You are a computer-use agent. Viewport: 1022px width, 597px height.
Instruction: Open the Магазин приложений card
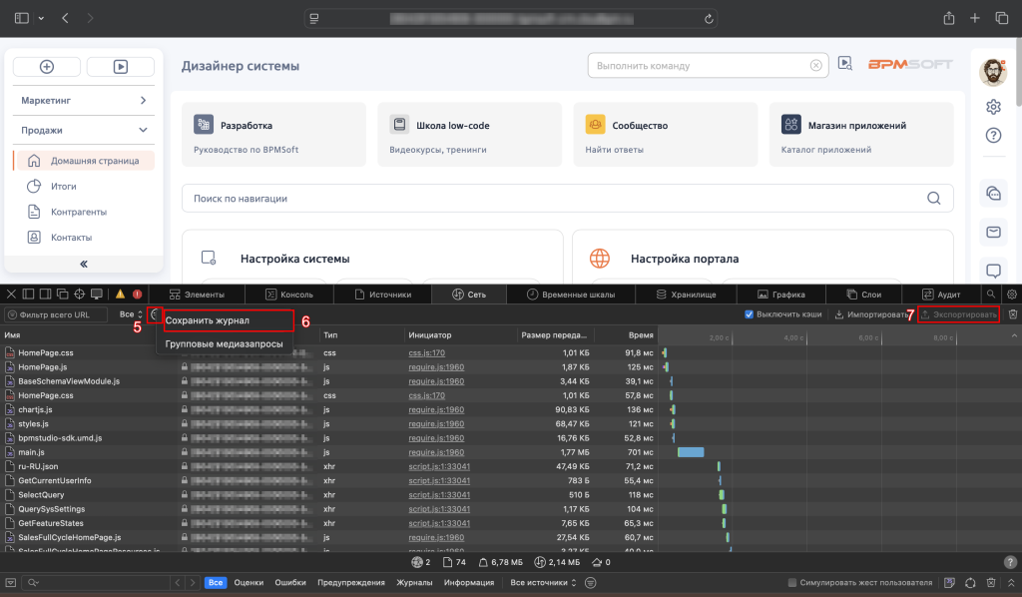pyautogui.click(x=861, y=134)
